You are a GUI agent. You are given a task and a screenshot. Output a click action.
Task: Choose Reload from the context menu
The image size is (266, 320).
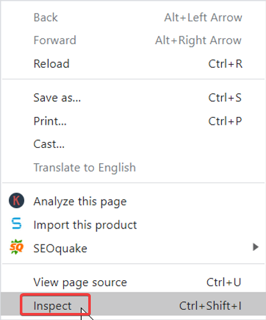[51, 64]
